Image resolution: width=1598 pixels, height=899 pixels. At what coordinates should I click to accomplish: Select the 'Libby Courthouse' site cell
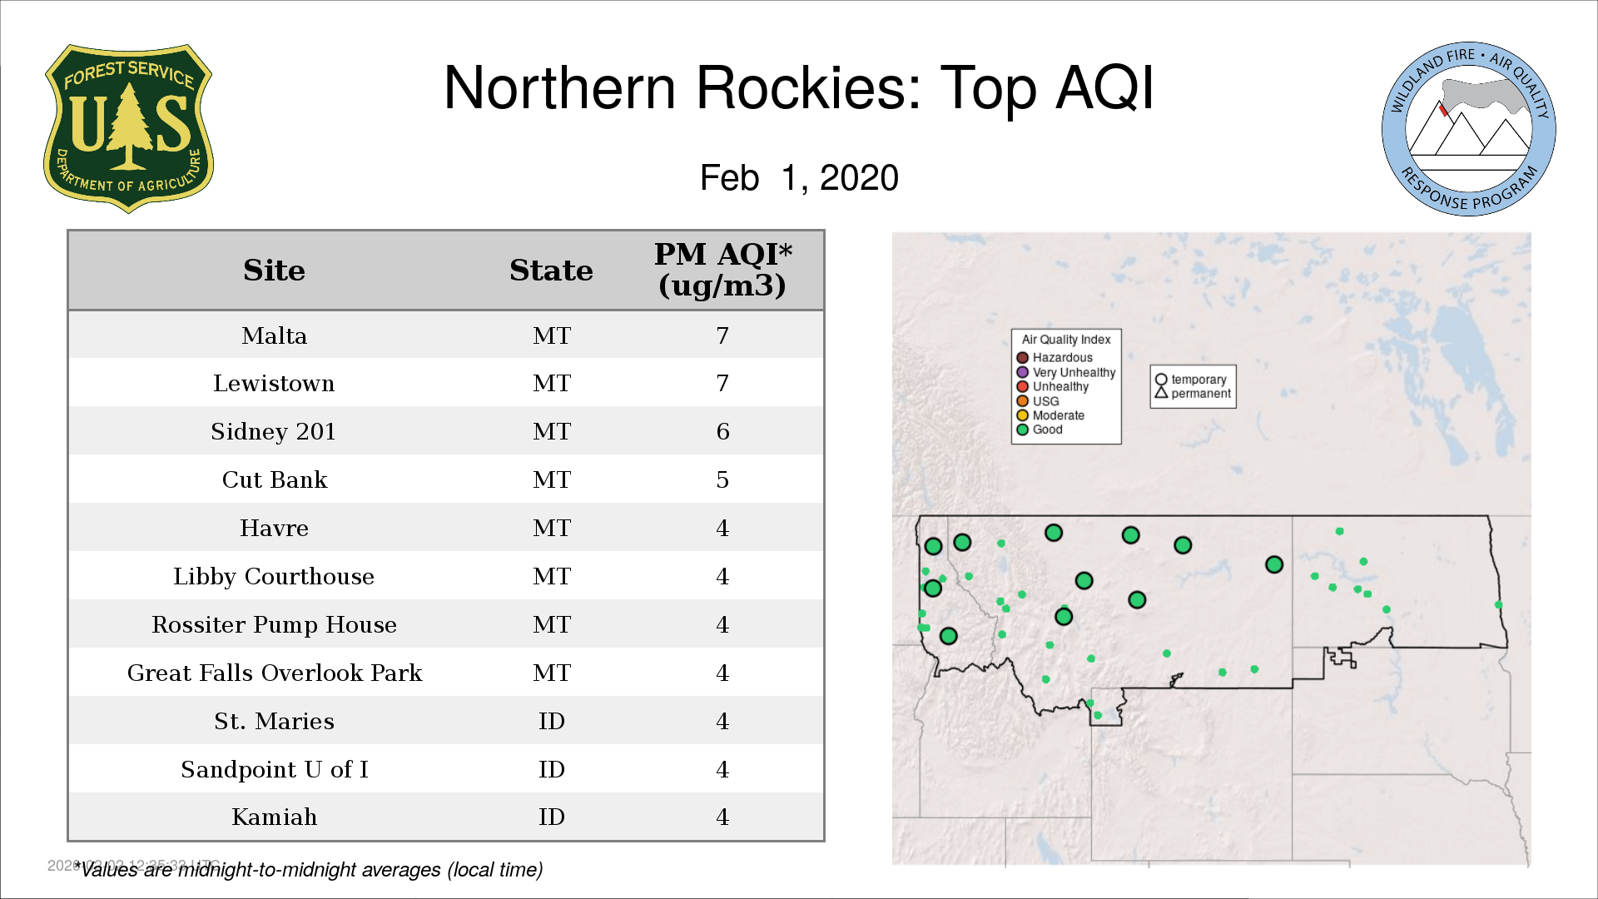(x=274, y=576)
